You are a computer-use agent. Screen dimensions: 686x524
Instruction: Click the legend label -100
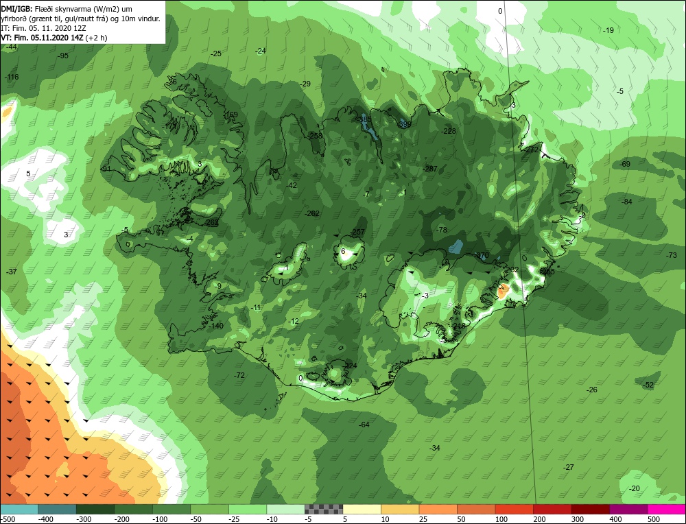point(160,519)
